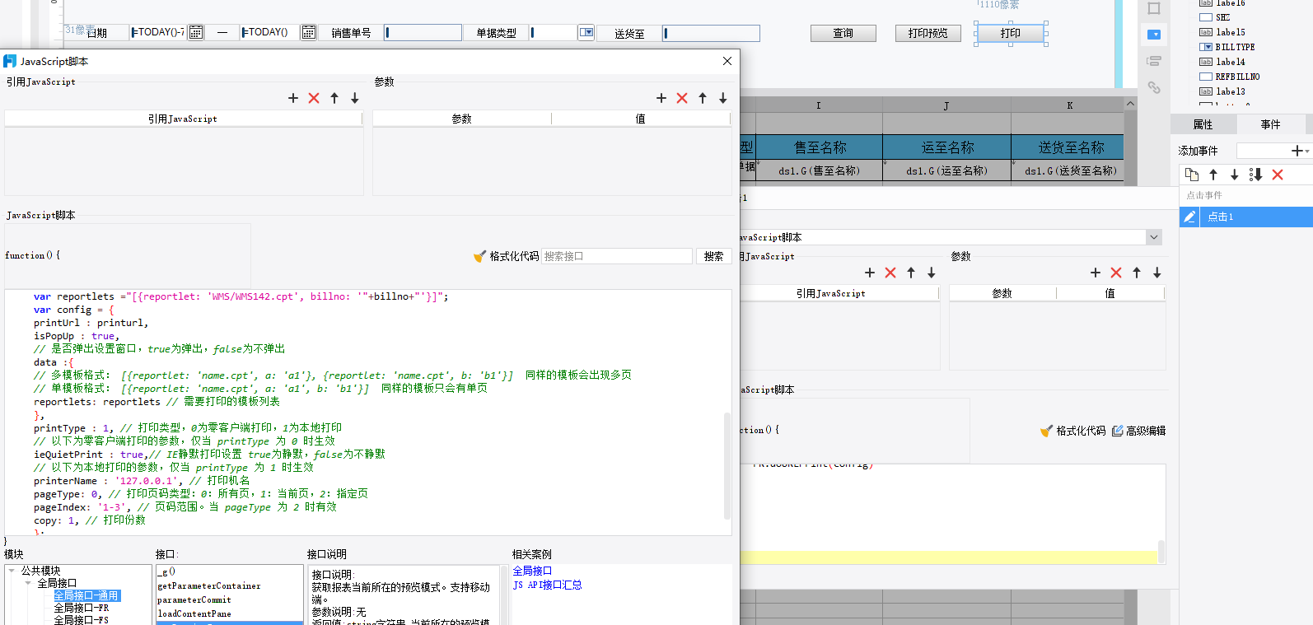Select 全局接口-通用 in the module tree
1313x625 pixels.
[x=86, y=595]
